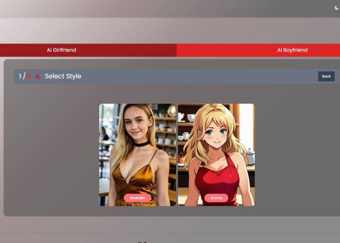Click the Select Style heading text
The height and width of the screenshot is (243, 340).
coord(63,76)
